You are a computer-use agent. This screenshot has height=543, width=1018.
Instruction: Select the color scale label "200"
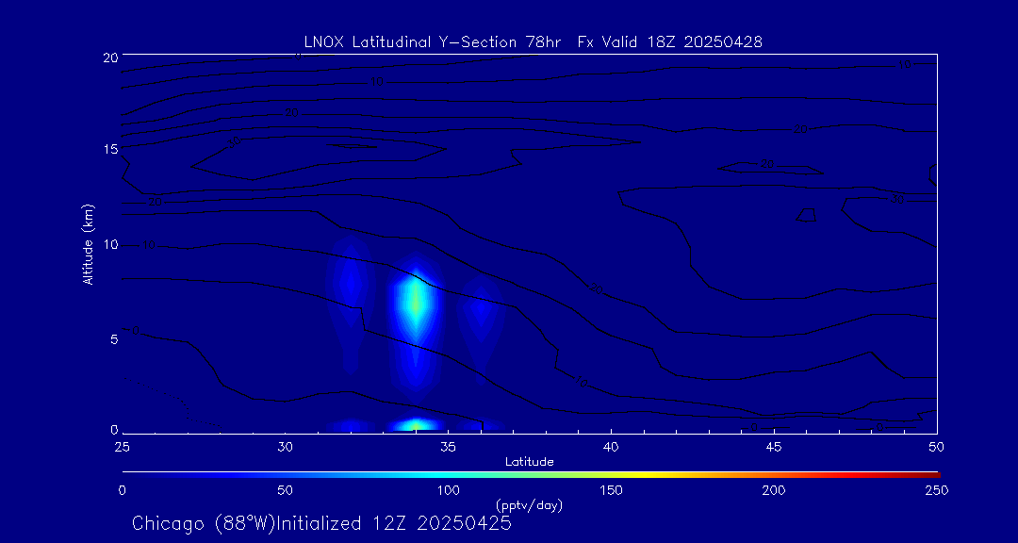coord(775,490)
